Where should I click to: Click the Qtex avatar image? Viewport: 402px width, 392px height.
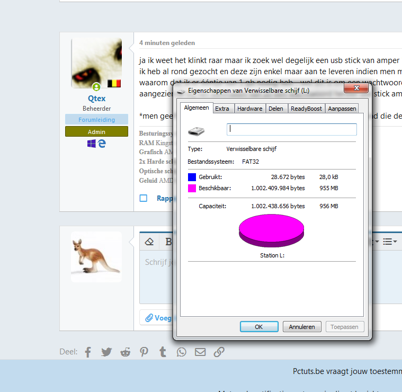coord(96,63)
